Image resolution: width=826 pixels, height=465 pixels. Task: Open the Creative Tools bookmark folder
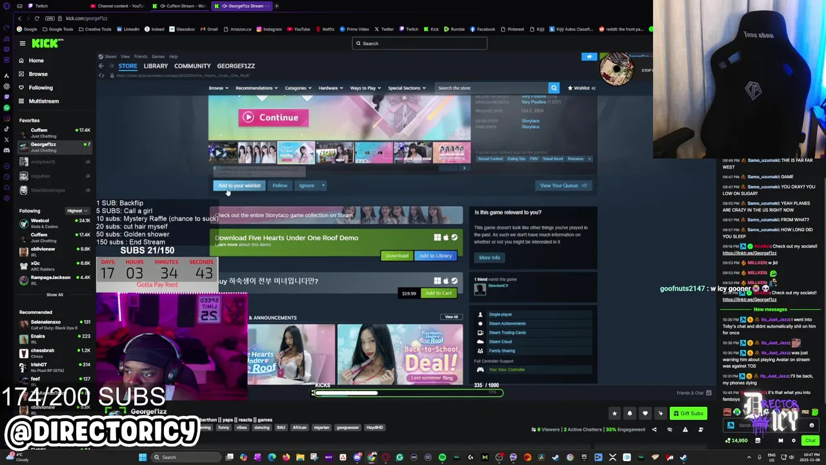[95, 29]
